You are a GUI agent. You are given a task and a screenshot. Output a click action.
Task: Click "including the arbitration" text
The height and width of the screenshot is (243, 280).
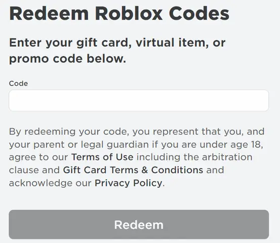pos(194,157)
